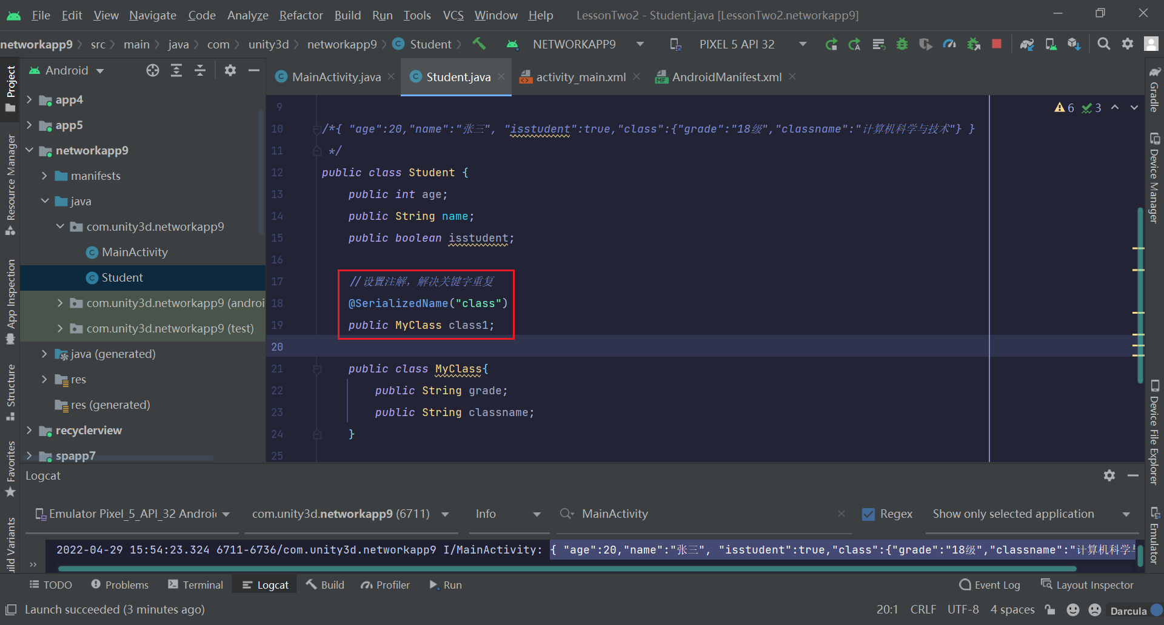1164x625 pixels.
Task: Open the VCS menu
Action: [x=453, y=15]
